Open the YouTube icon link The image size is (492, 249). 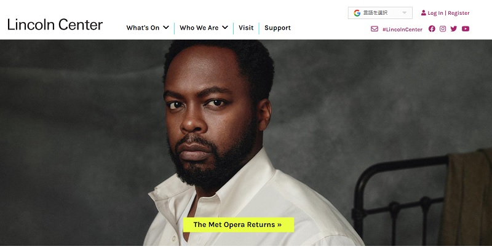466,29
